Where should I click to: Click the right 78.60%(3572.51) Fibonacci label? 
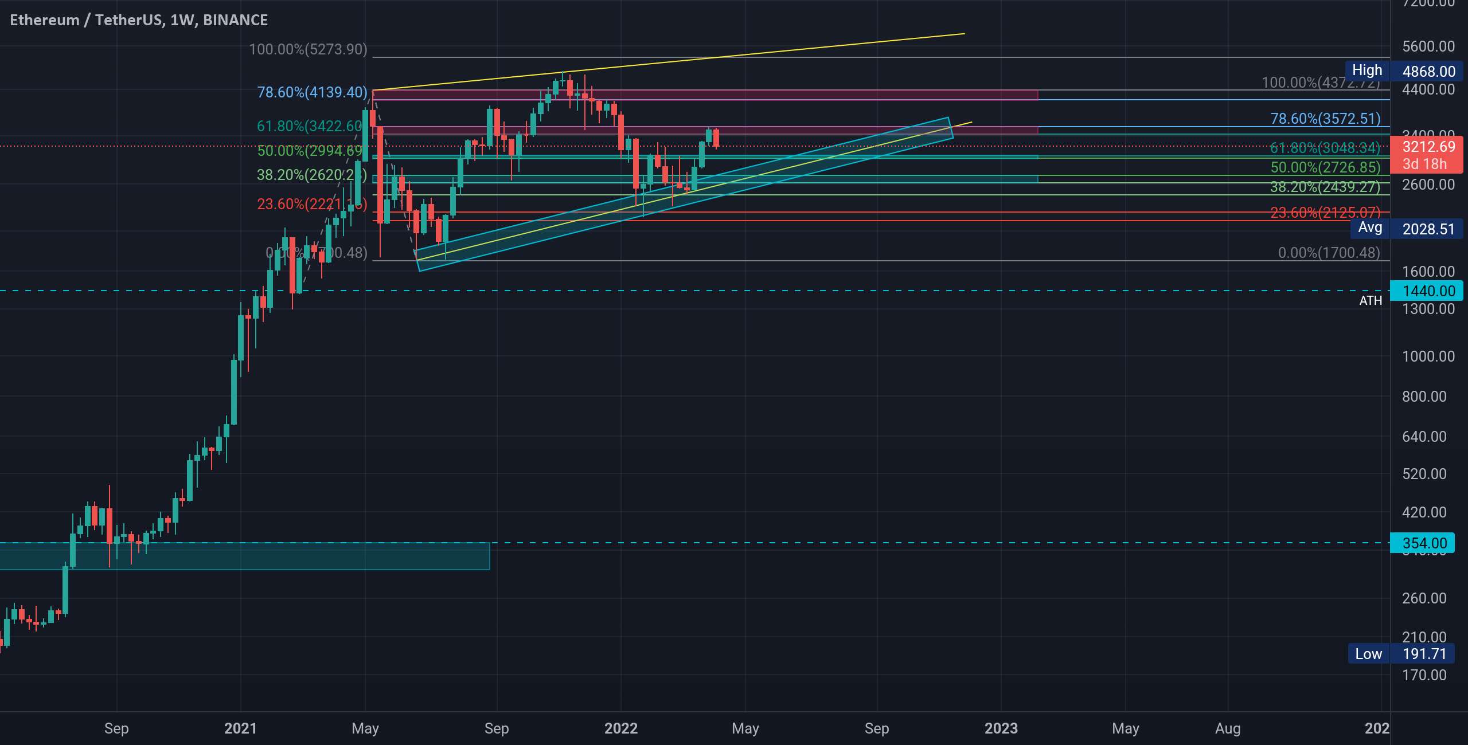tap(1325, 119)
